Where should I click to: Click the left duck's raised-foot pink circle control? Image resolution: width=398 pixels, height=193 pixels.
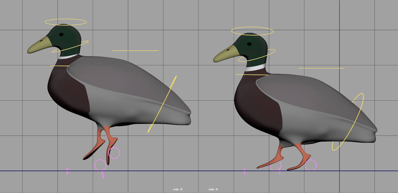(x=119, y=152)
